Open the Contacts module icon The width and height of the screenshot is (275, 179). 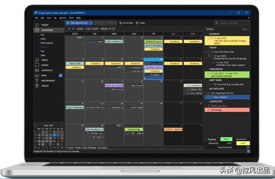(37, 70)
